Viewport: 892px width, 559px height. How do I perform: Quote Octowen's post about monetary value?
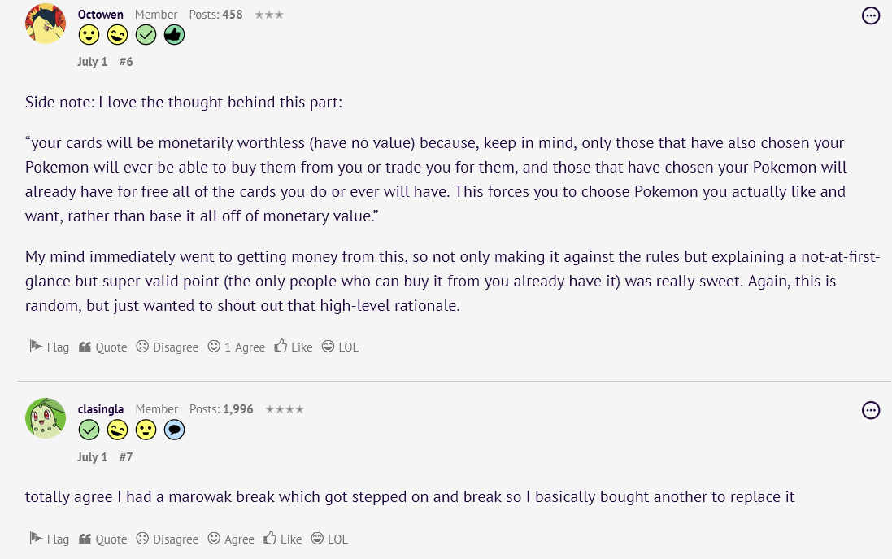tap(102, 347)
